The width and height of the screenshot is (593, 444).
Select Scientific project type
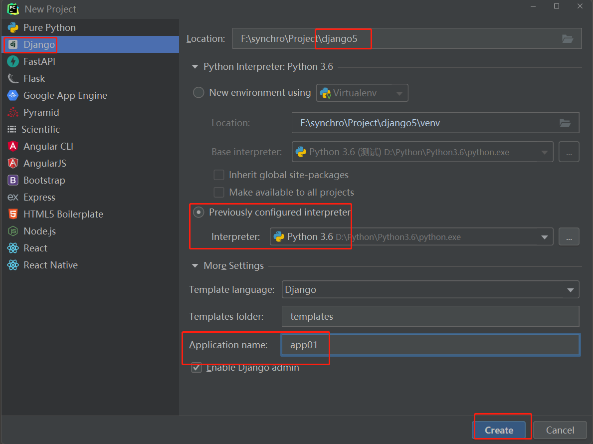tap(90, 129)
